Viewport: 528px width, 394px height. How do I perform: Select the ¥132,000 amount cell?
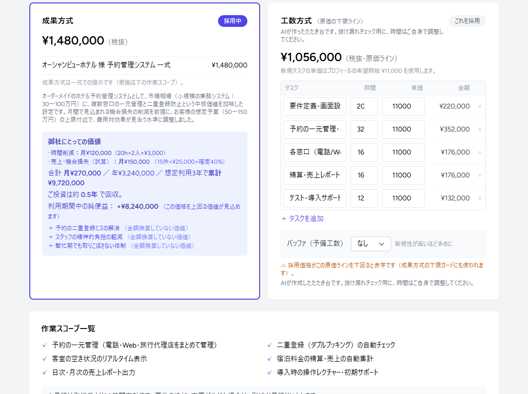[x=455, y=198]
